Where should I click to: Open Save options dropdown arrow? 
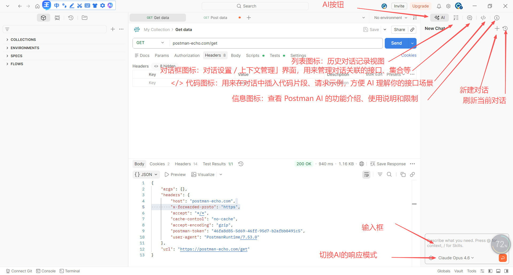click(x=385, y=30)
